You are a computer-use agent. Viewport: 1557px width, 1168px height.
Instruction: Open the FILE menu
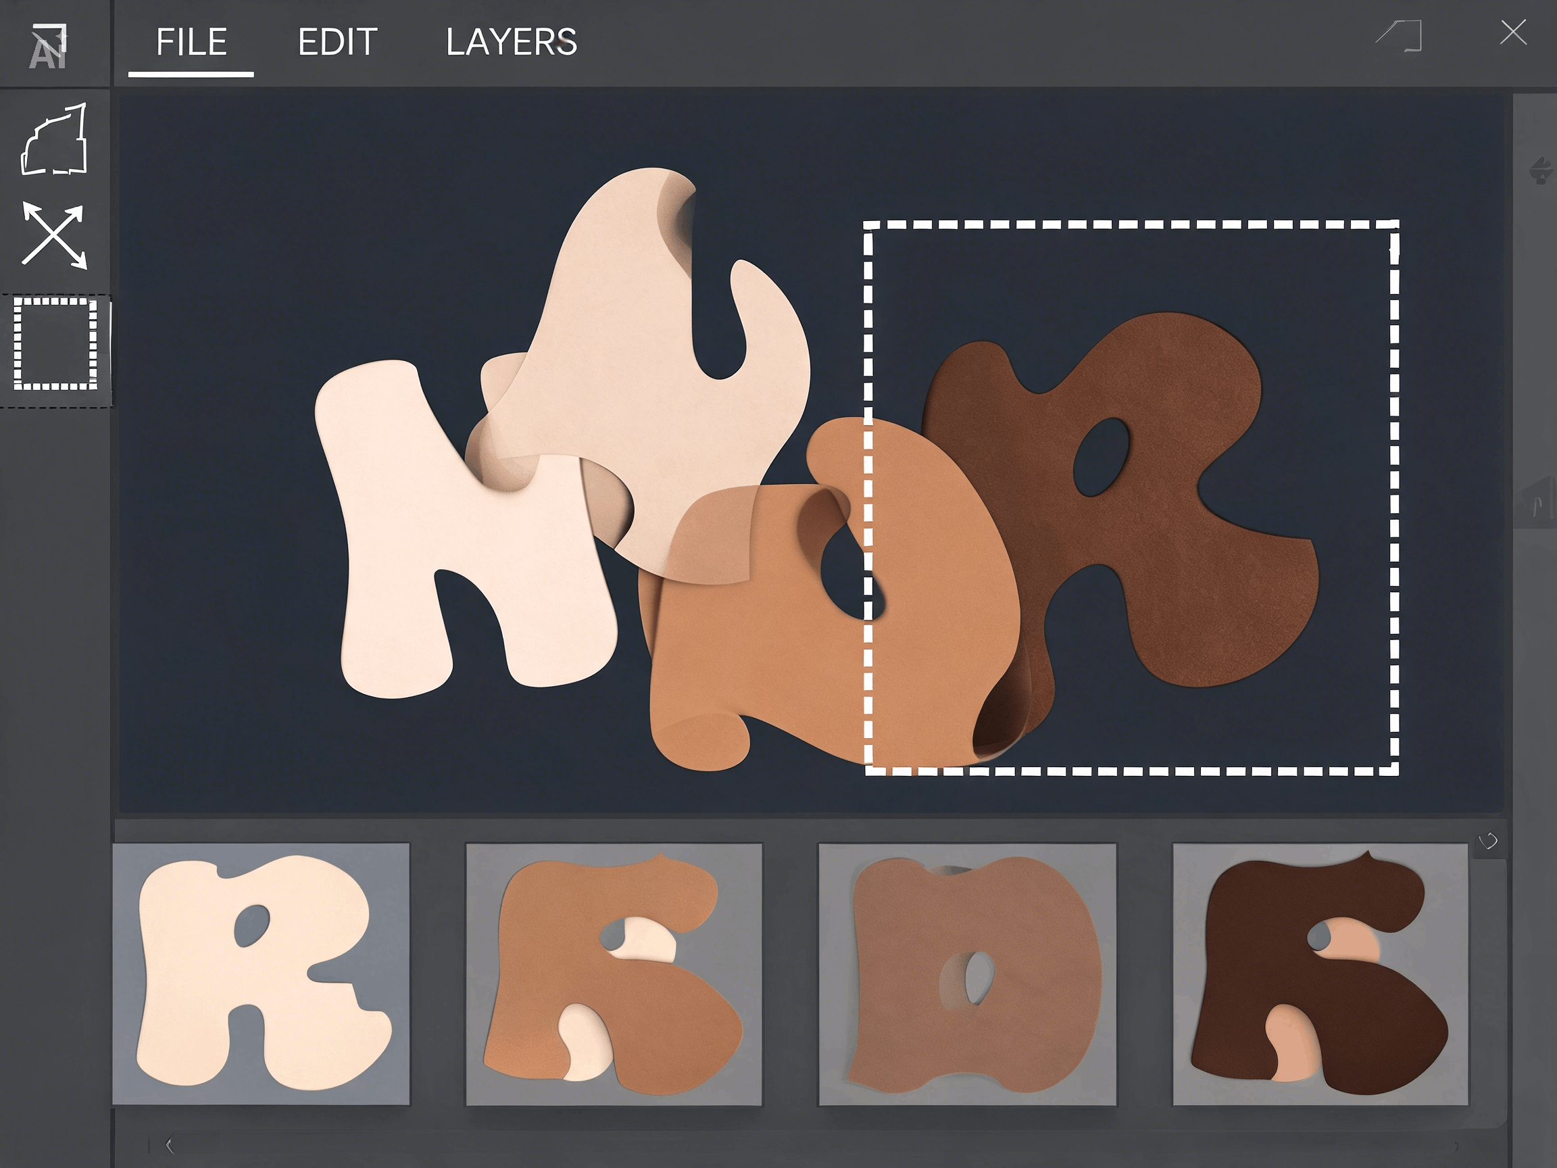[x=191, y=42]
